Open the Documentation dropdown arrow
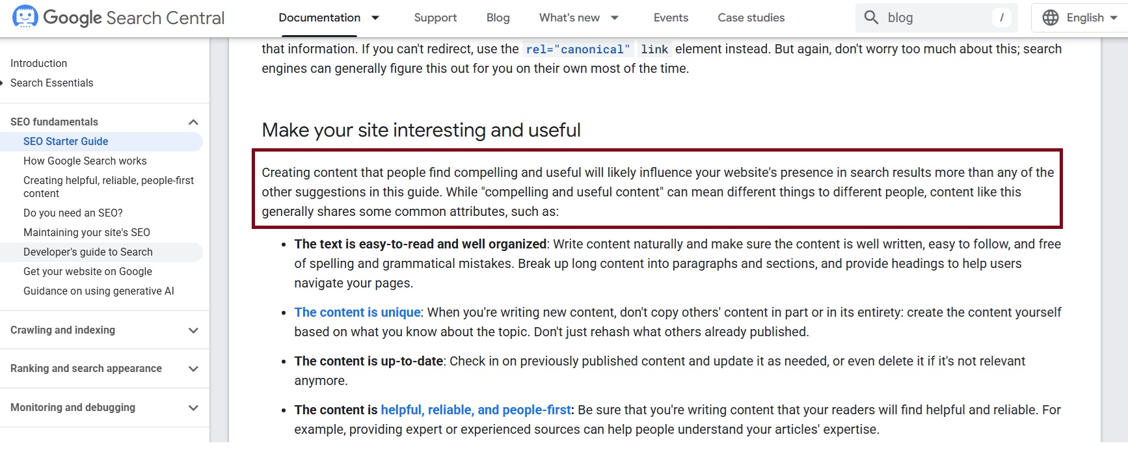 click(375, 18)
